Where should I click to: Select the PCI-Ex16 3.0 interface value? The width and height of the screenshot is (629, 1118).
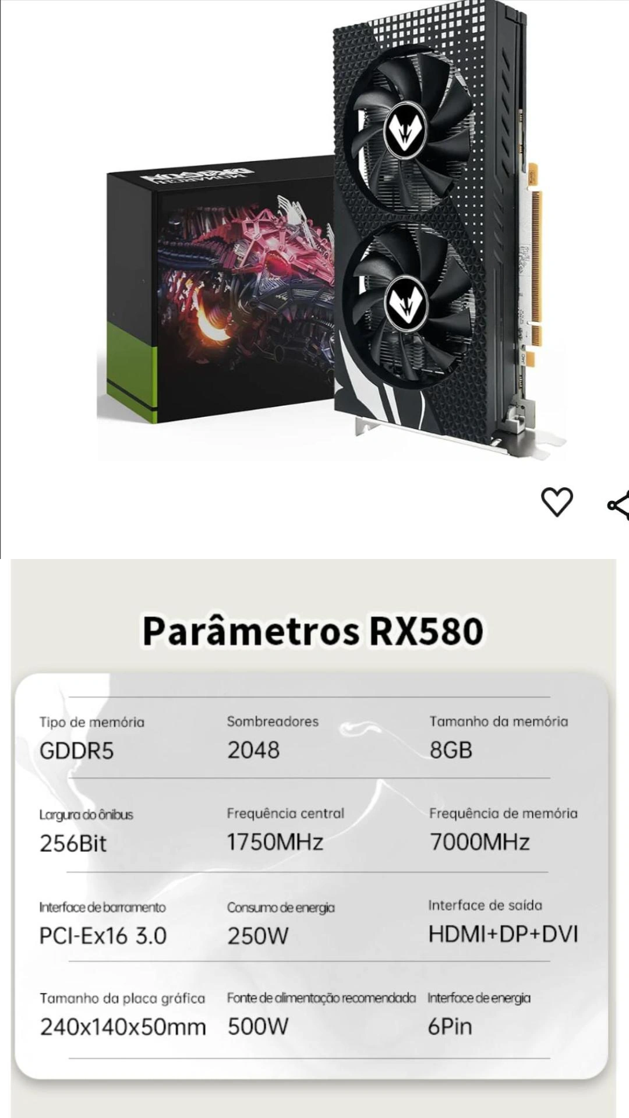103,936
